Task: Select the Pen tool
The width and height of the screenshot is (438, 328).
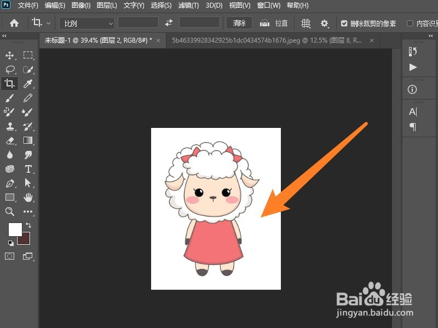Action: pyautogui.click(x=10, y=183)
